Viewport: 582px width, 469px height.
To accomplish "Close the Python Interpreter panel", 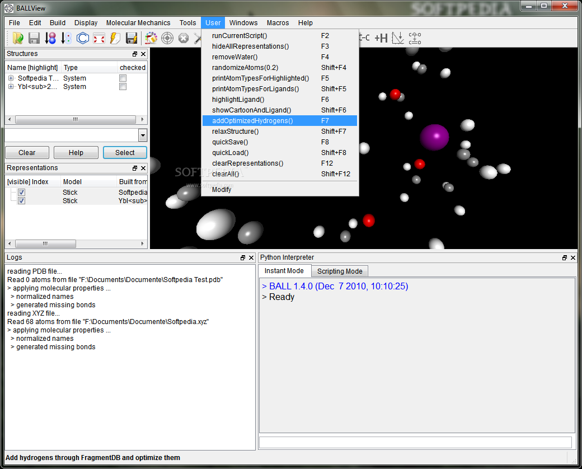I will click(x=573, y=257).
